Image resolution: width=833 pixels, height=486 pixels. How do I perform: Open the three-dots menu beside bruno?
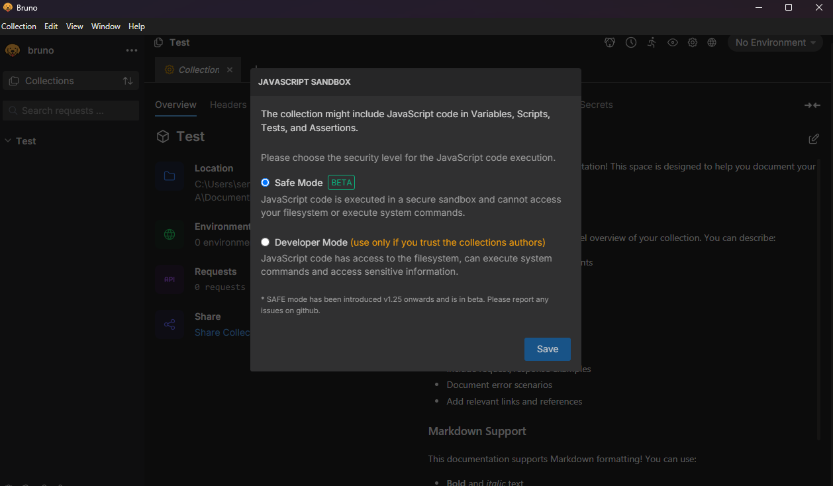[132, 50]
